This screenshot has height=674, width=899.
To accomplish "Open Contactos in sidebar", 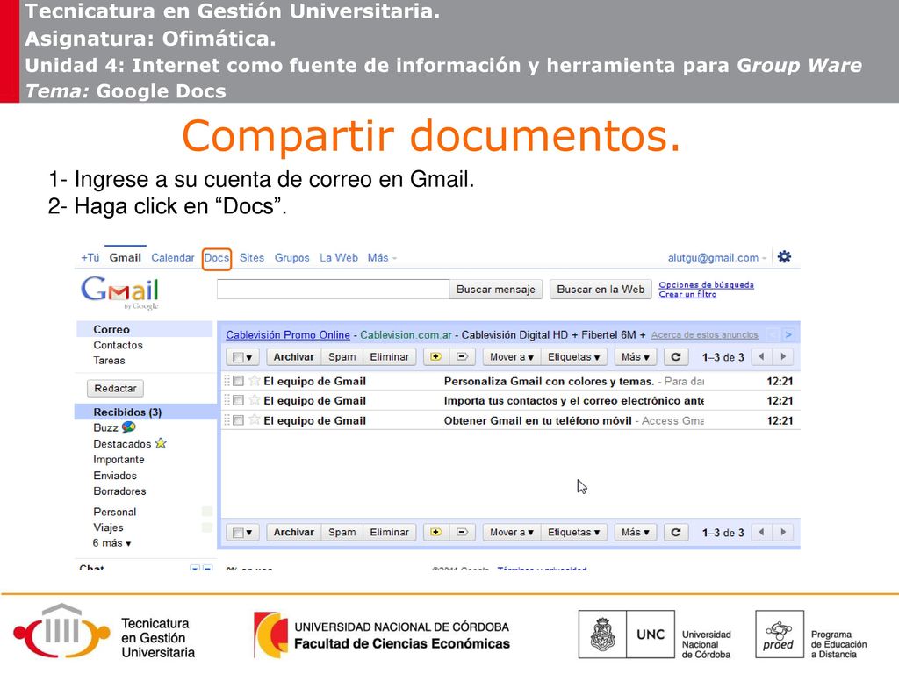I will 119,345.
